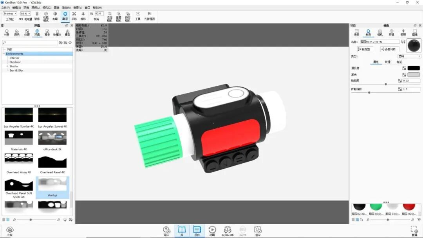The image size is (423, 238).
Task: Expand the Studio environments tree node
Action: coord(7,66)
